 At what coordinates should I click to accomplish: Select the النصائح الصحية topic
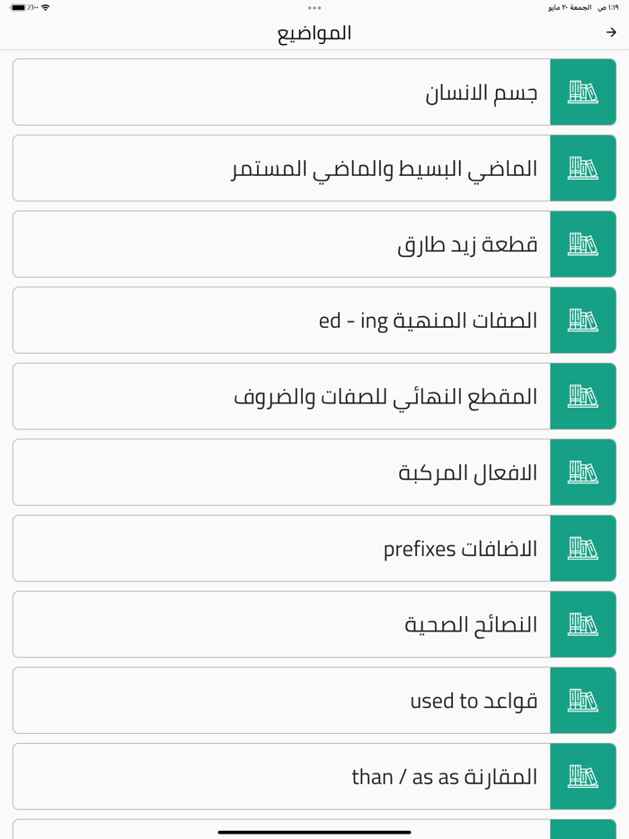279,623
